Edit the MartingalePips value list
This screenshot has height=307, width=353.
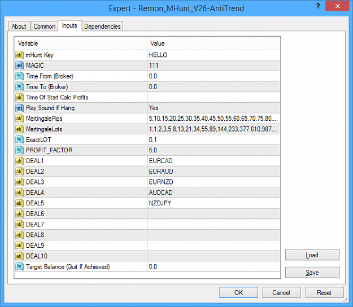pyautogui.click(x=213, y=119)
